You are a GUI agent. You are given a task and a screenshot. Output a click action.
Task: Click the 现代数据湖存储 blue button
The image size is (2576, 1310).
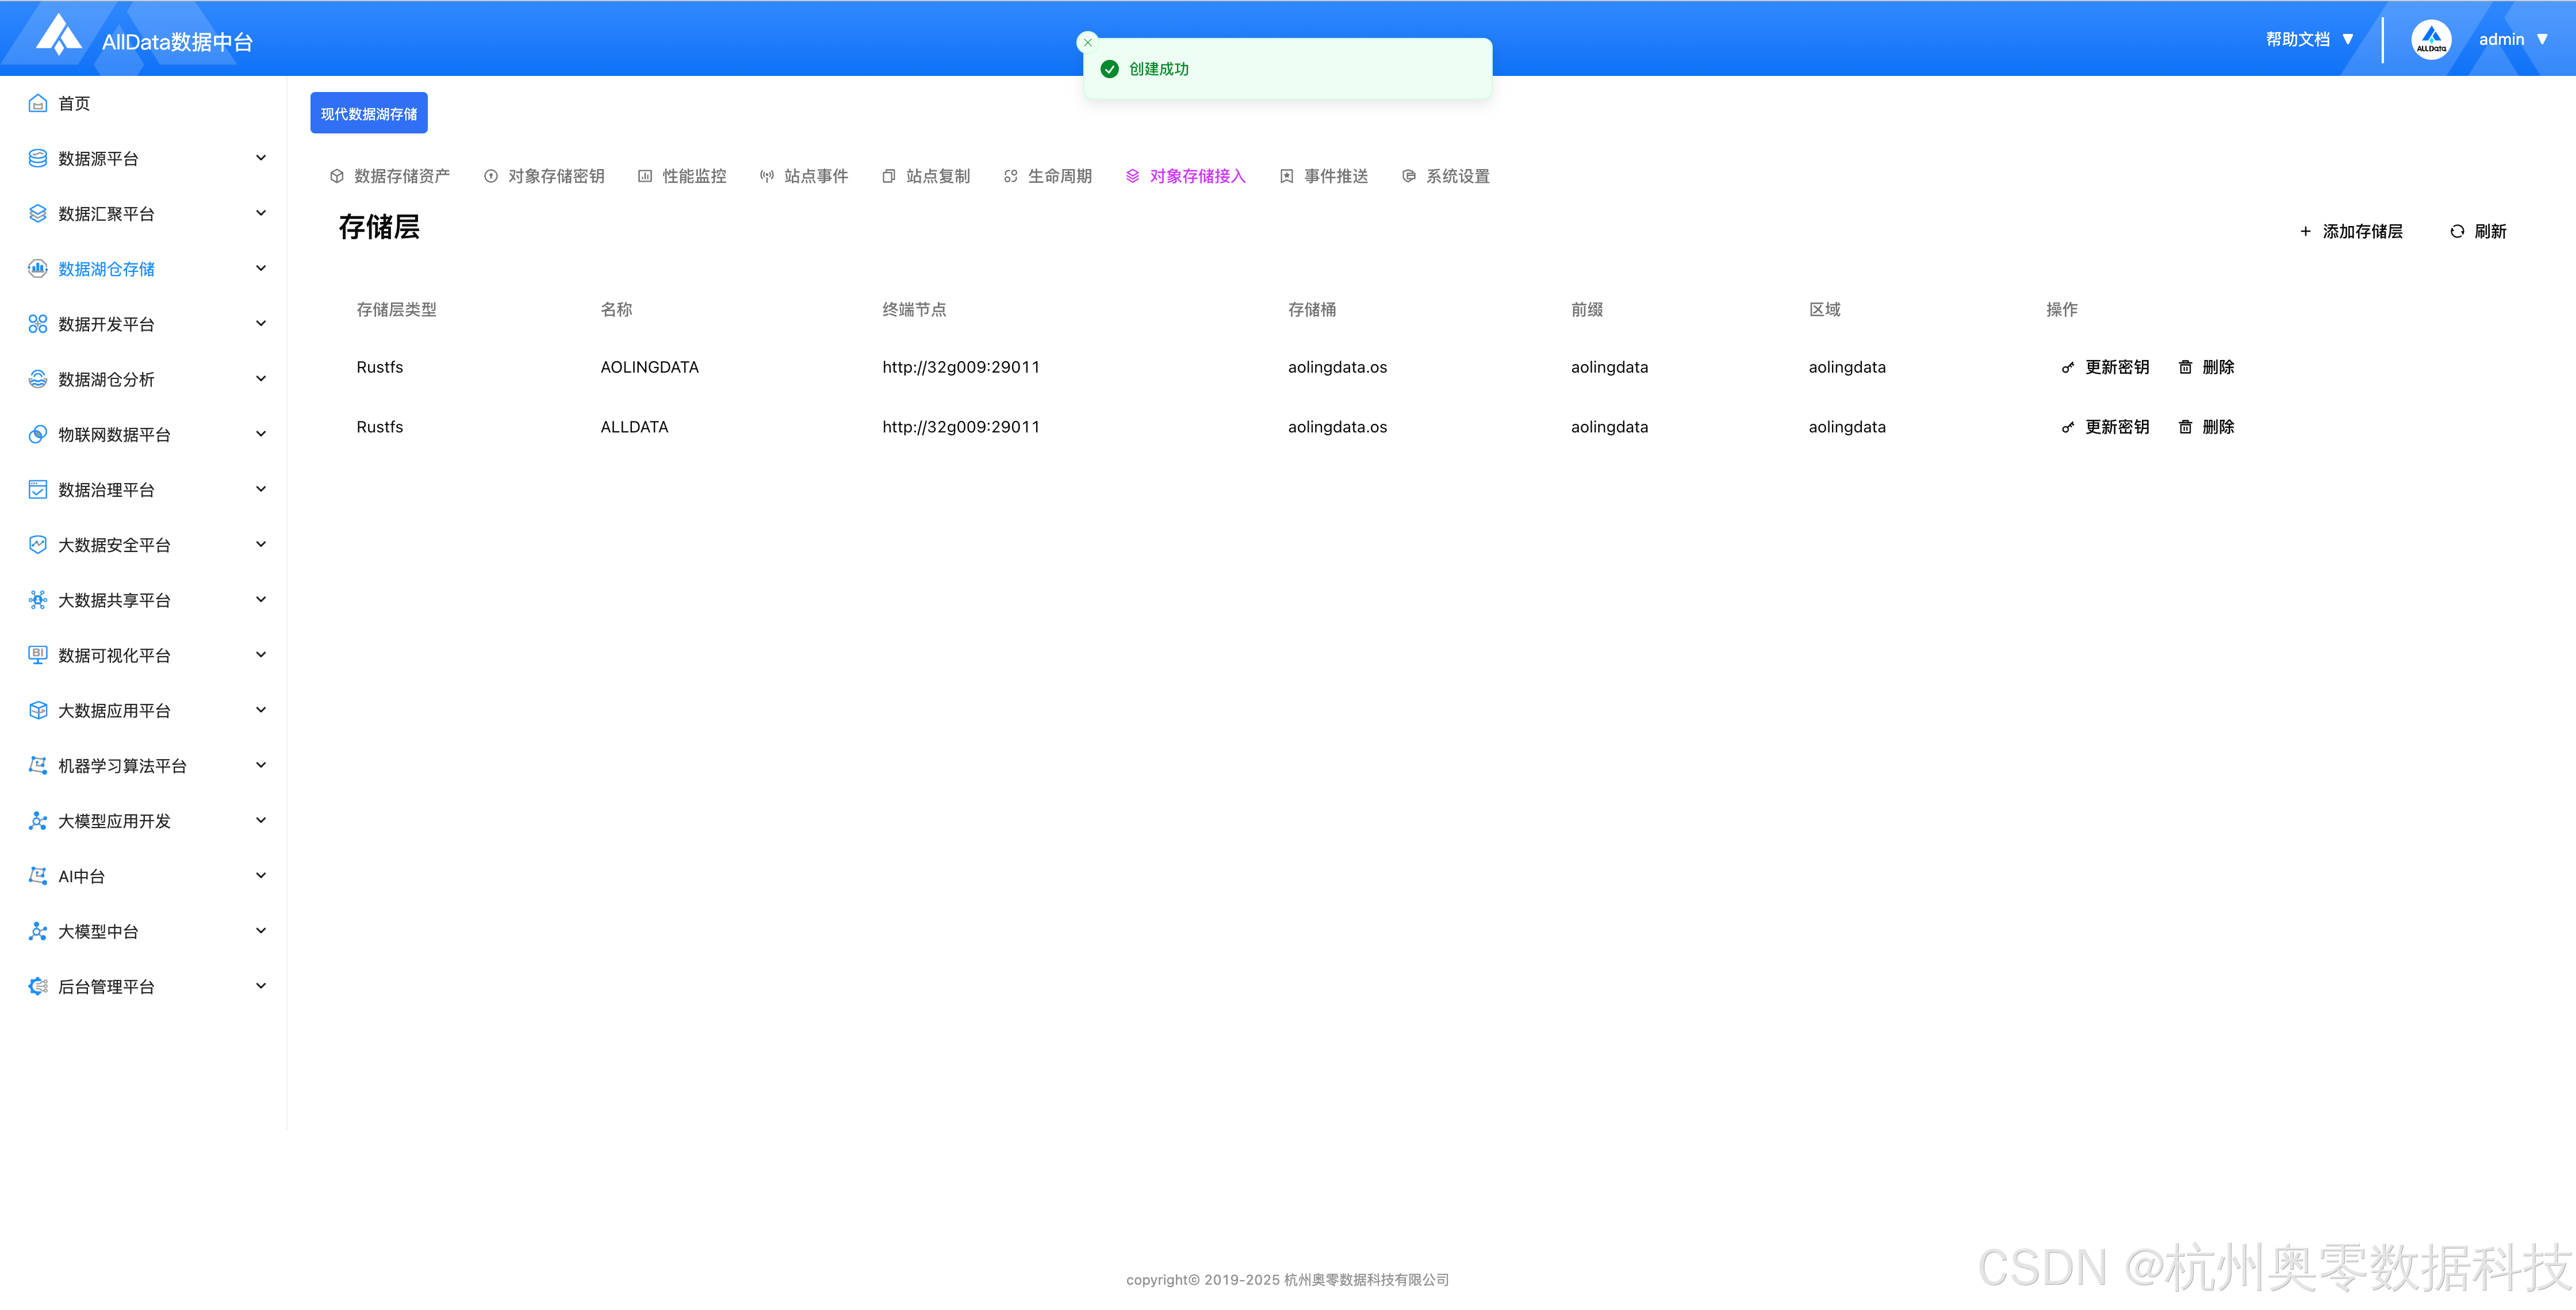click(x=369, y=113)
